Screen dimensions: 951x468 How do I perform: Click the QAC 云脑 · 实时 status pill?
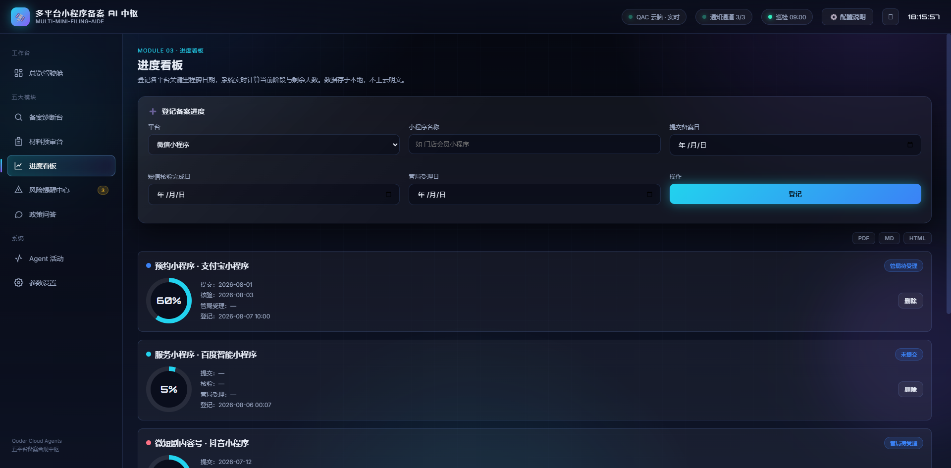click(654, 17)
